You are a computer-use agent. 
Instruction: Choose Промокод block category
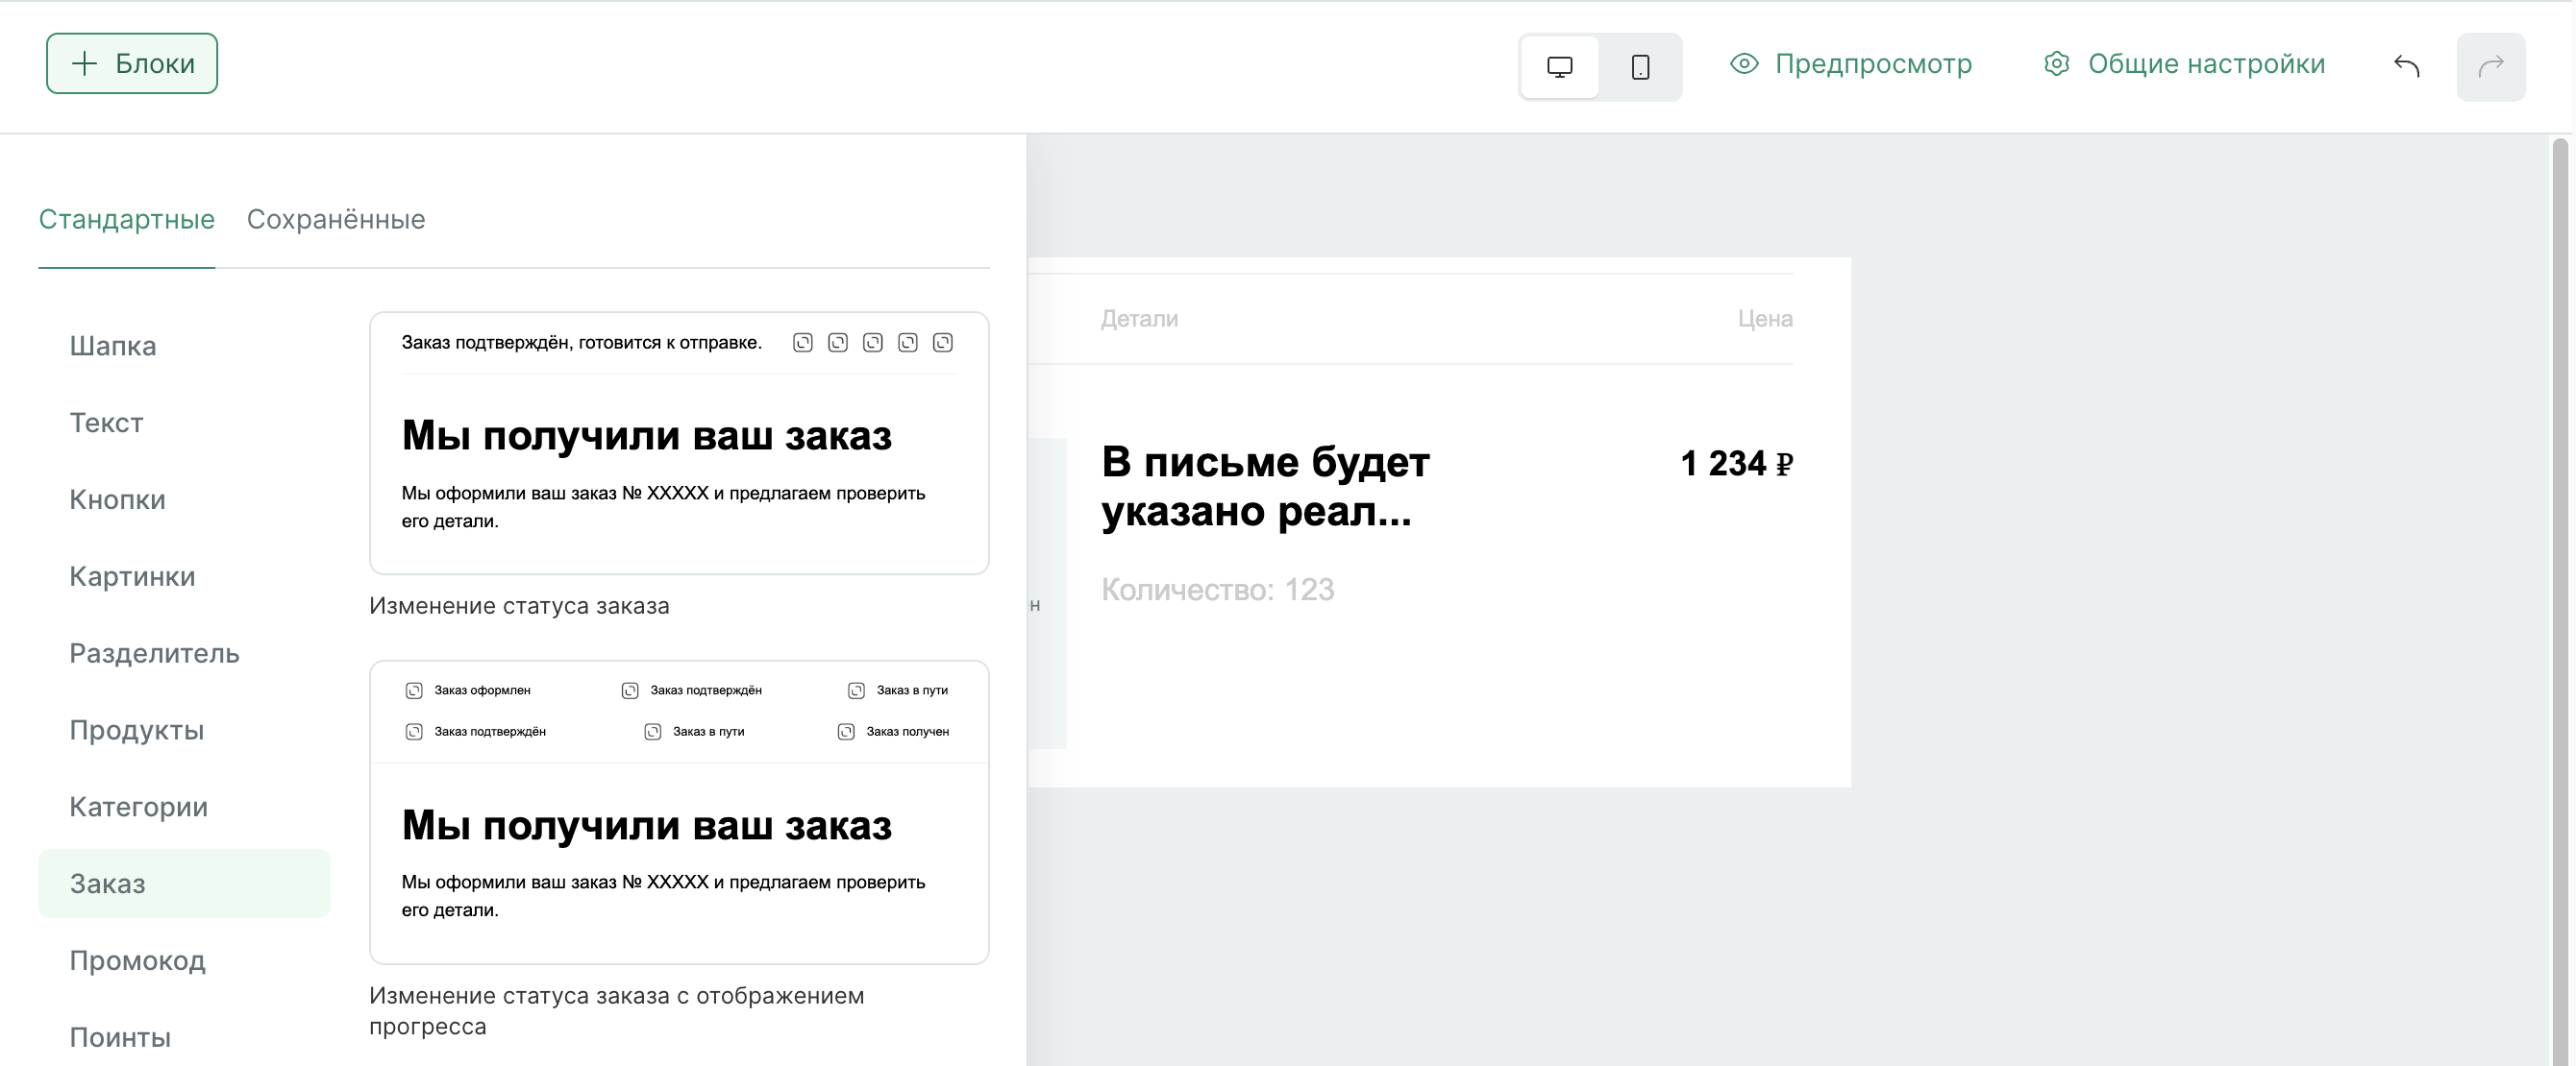click(x=184, y=961)
